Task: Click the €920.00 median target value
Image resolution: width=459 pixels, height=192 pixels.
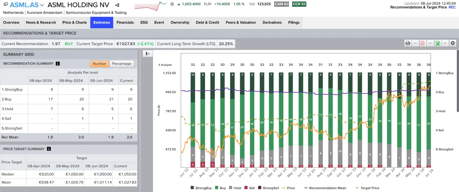Action: coord(46,174)
